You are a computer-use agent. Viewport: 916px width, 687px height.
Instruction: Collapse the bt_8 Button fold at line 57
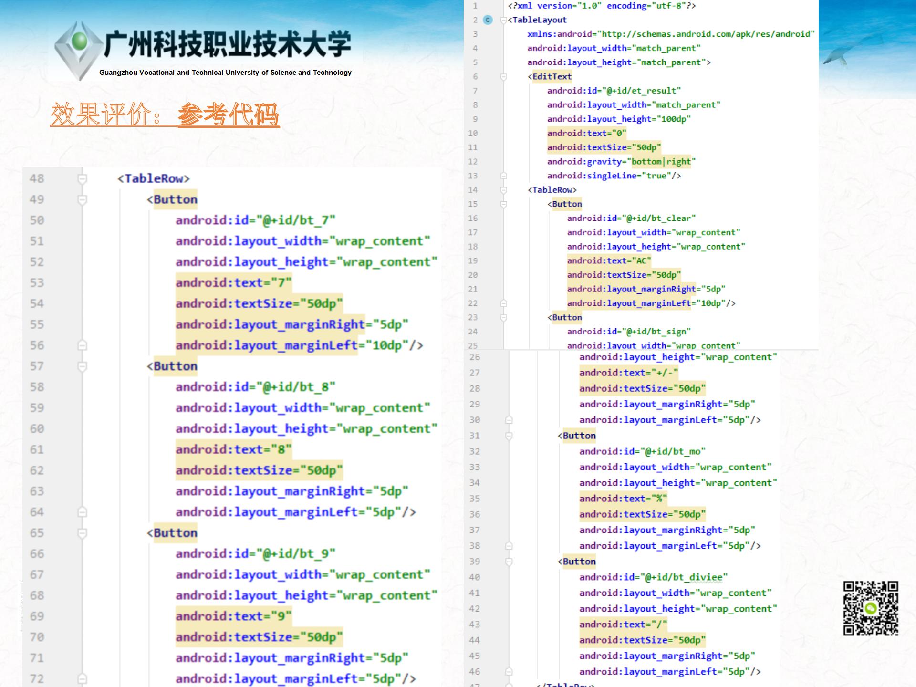(x=82, y=366)
